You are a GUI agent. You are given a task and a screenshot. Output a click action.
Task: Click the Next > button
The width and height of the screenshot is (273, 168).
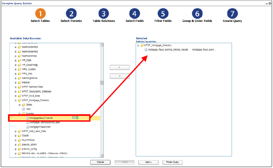point(148,163)
